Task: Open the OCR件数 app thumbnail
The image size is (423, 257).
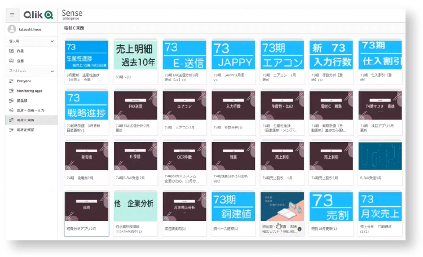Action: [184, 156]
